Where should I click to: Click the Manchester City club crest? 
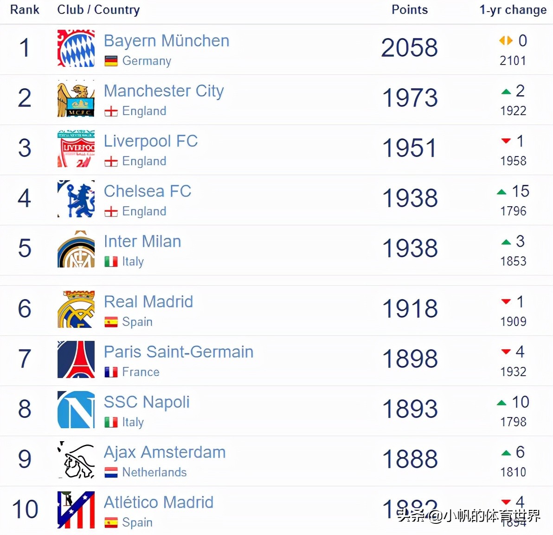coord(76,98)
